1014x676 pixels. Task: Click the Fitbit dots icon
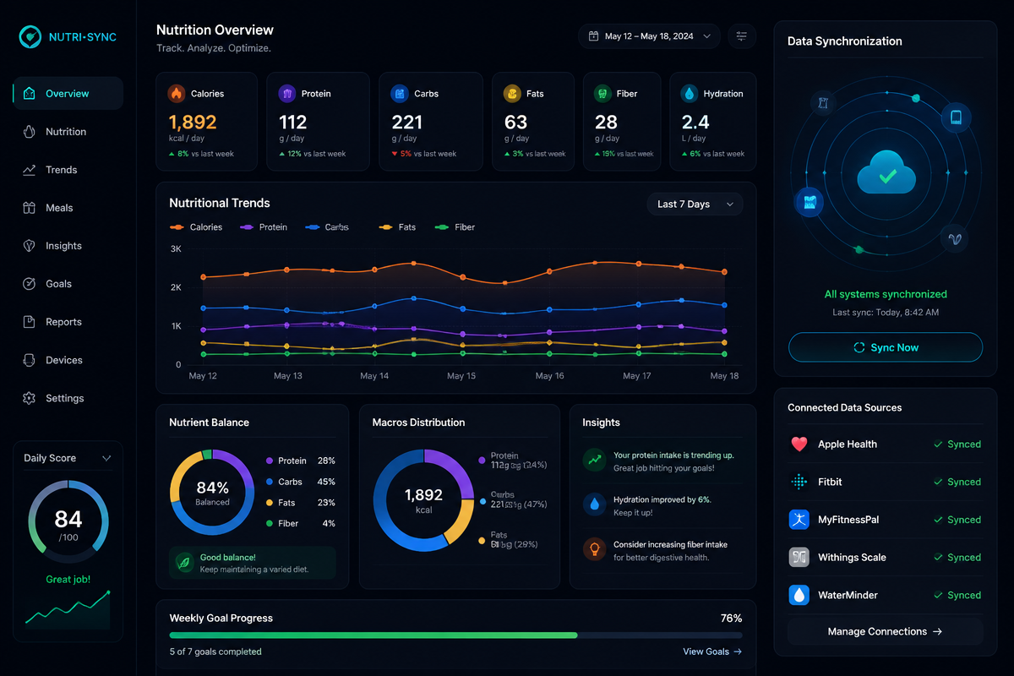point(799,482)
